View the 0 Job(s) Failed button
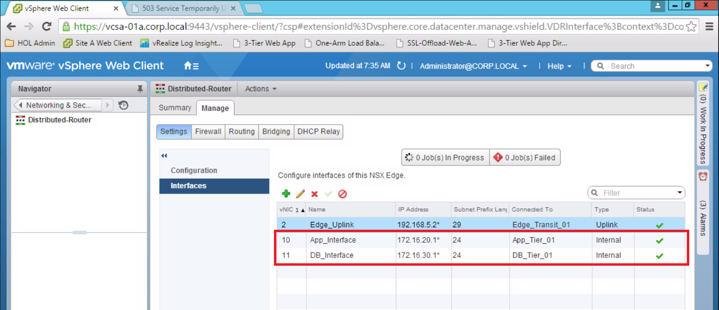719x310 pixels. [525, 157]
